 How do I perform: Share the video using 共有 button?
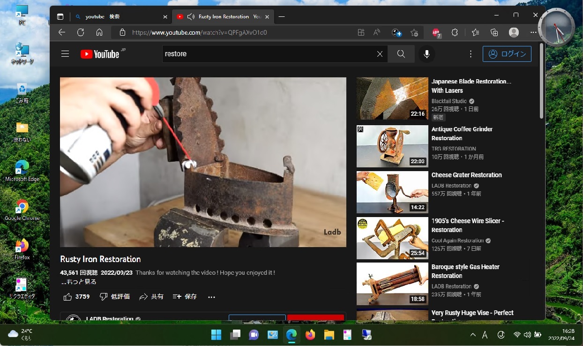pyautogui.click(x=151, y=297)
